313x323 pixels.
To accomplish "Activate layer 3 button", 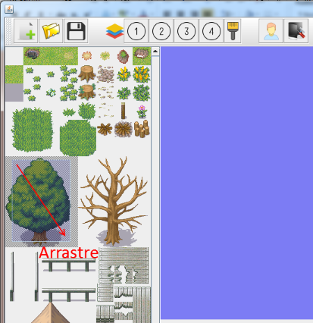I will [x=186, y=31].
